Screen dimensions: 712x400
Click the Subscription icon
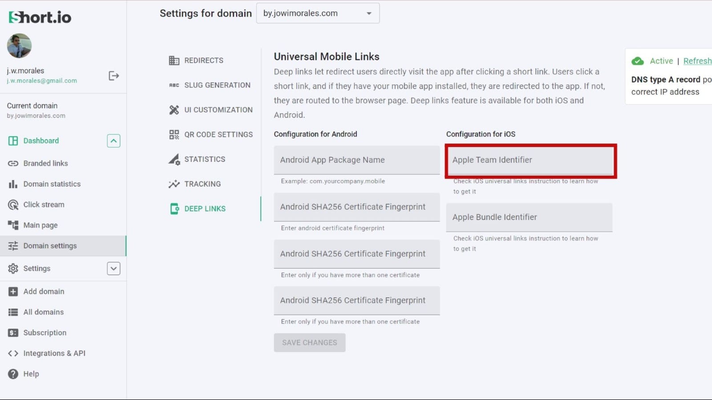[x=13, y=333]
